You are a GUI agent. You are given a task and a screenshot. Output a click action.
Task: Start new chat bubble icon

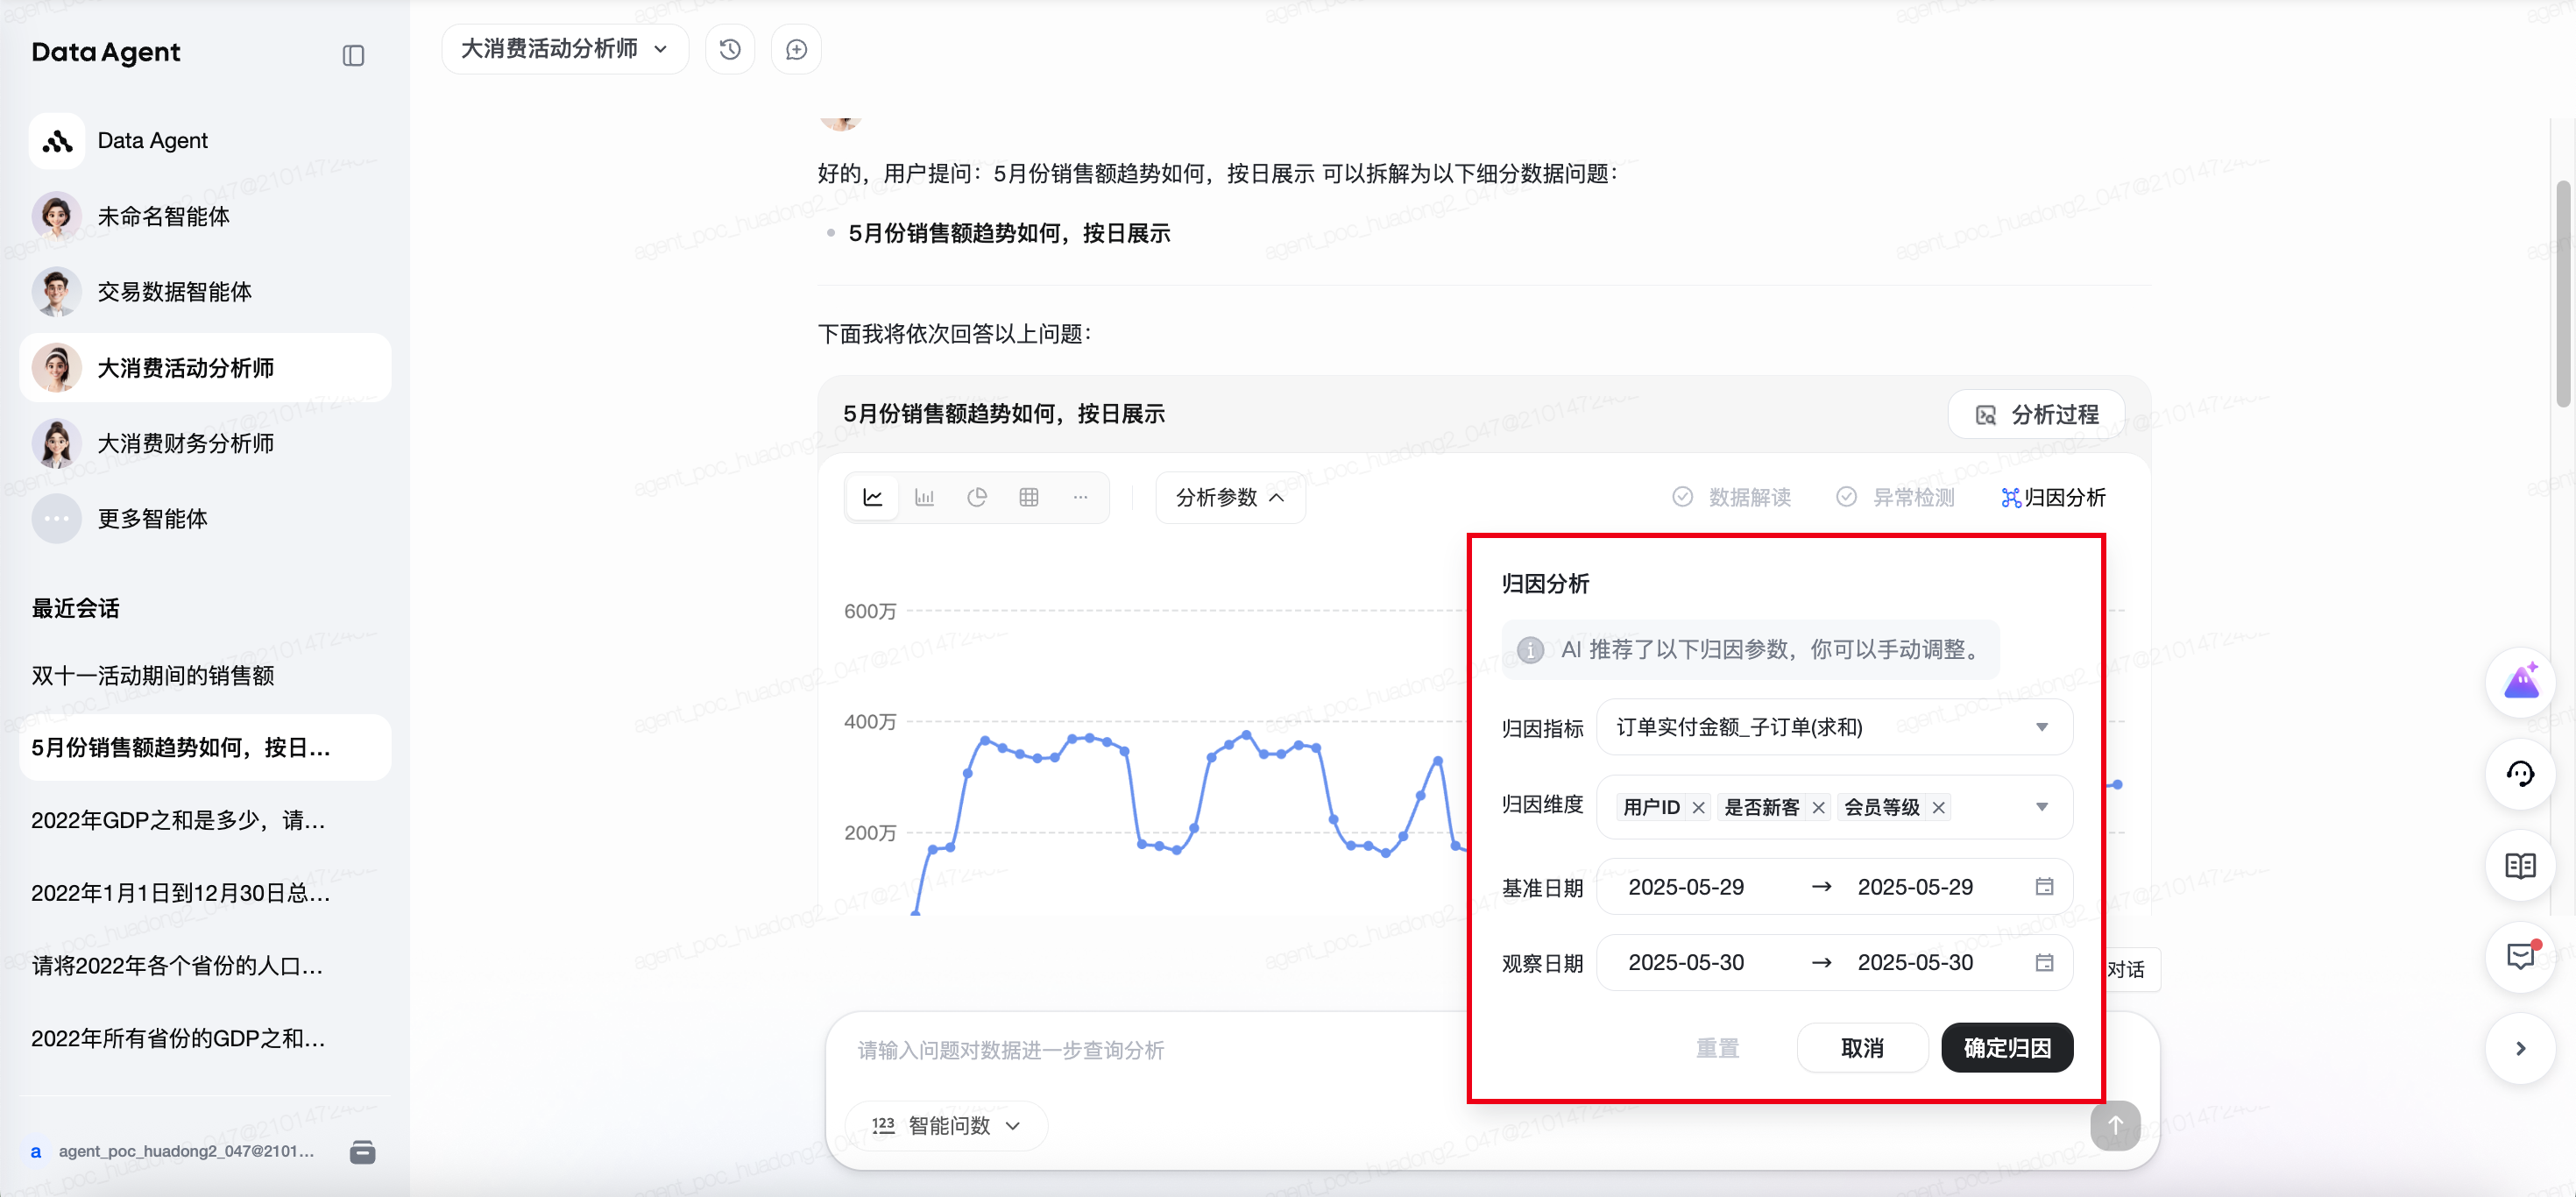(796, 49)
